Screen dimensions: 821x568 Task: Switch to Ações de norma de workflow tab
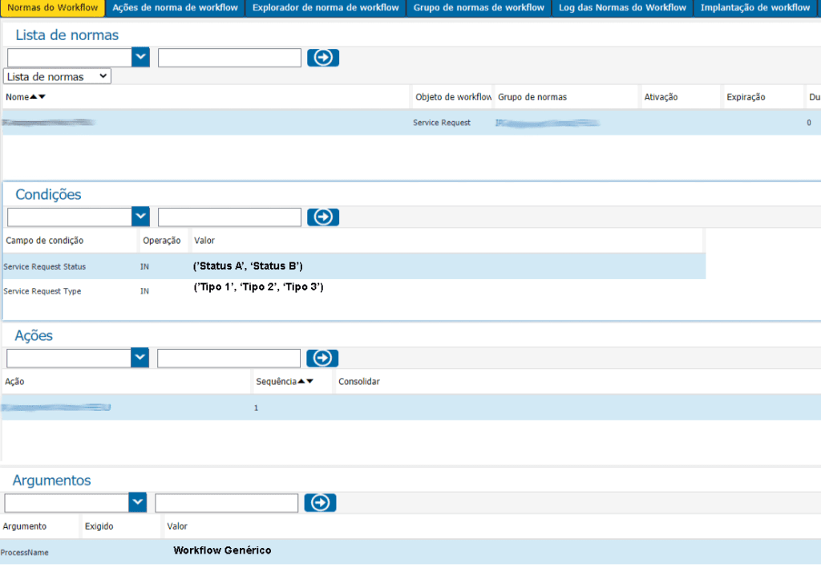point(175,8)
